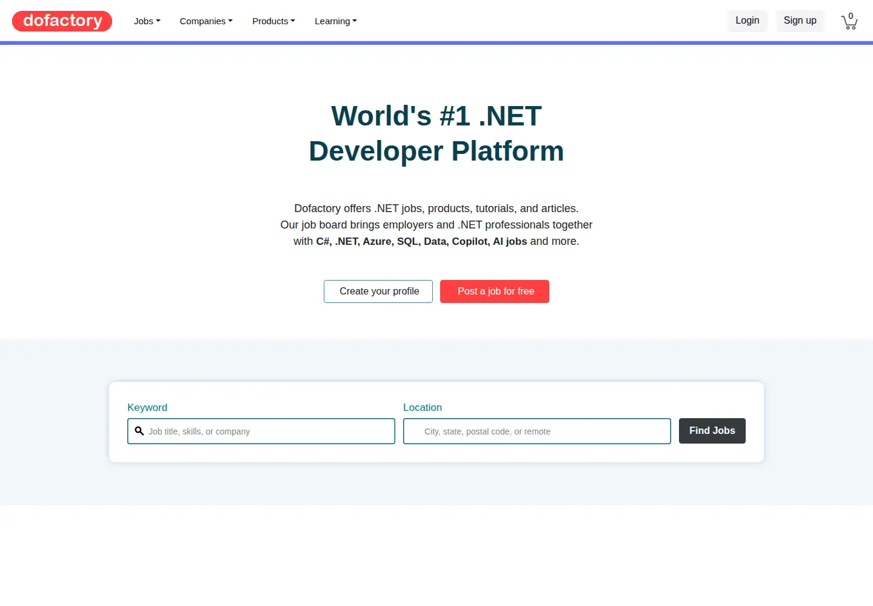This screenshot has width=873, height=606.
Task: Expand the Jobs dropdown menu
Action: [x=147, y=21]
